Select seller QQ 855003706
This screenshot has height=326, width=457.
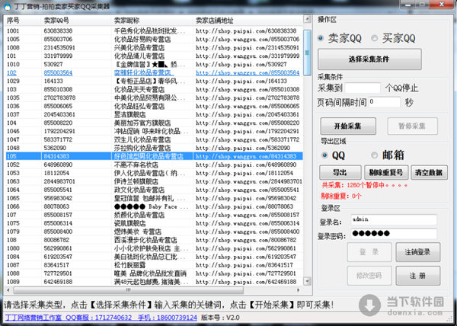click(x=58, y=40)
